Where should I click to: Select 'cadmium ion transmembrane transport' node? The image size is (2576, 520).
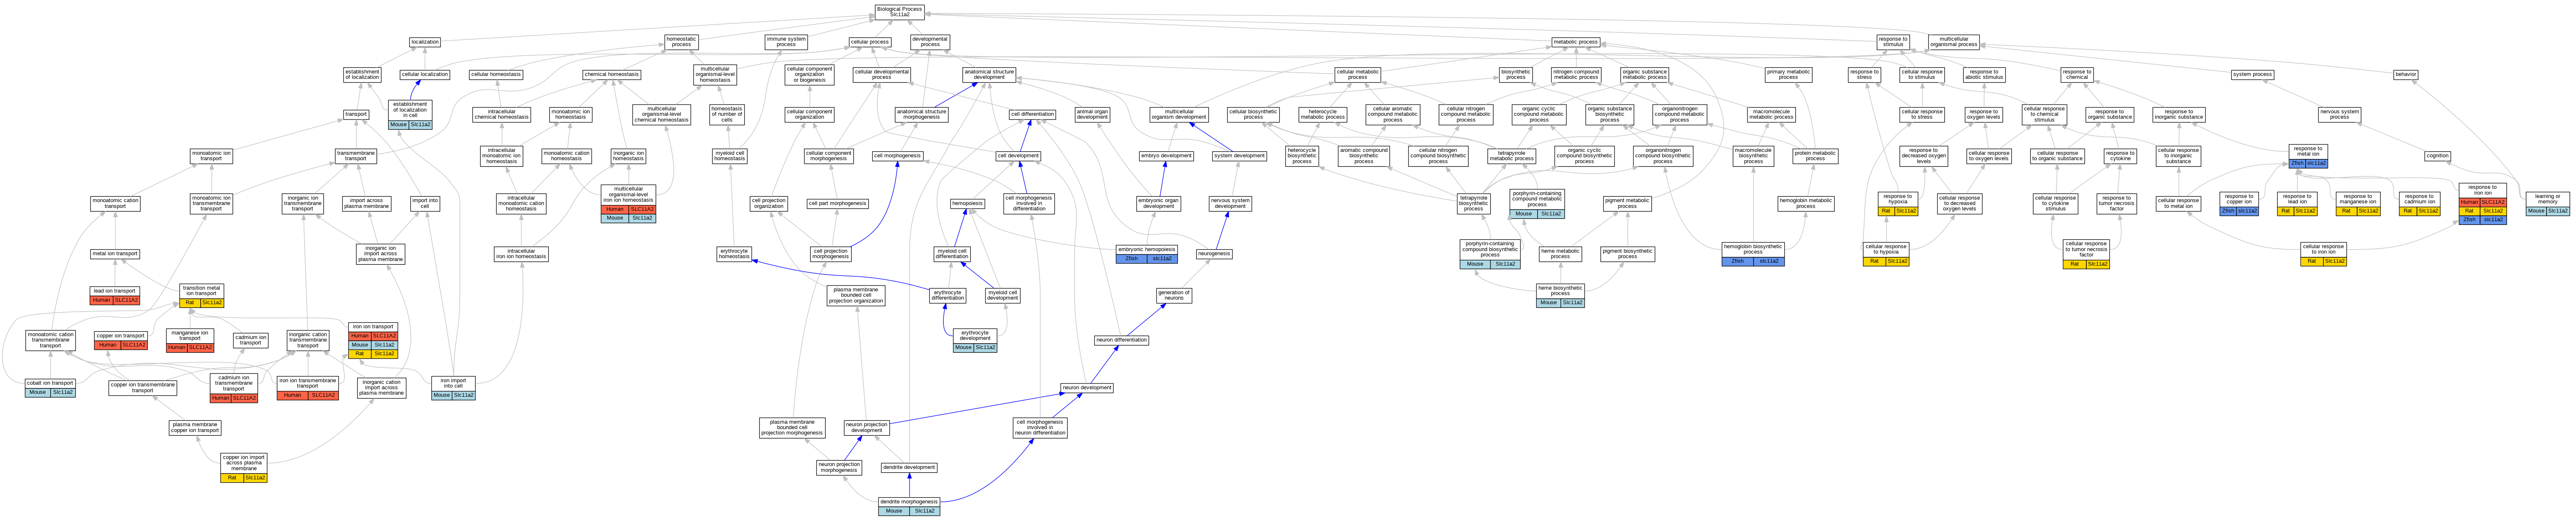click(x=234, y=388)
